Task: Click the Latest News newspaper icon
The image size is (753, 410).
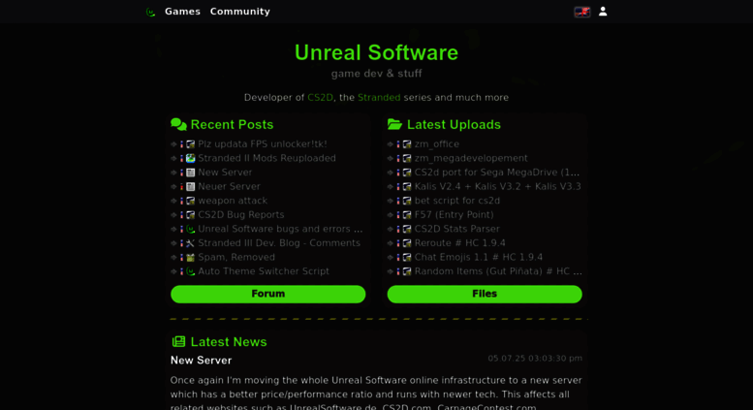Action: tap(178, 341)
